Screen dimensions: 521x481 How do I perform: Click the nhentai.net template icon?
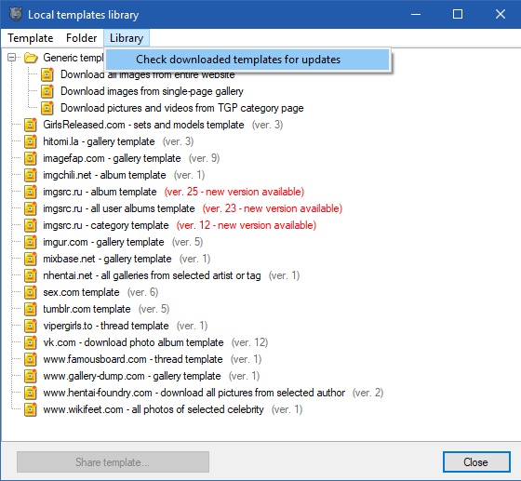point(30,275)
